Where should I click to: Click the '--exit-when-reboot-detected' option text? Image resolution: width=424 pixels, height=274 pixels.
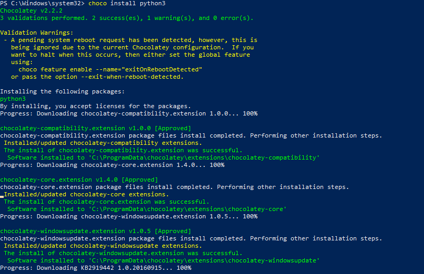131,77
